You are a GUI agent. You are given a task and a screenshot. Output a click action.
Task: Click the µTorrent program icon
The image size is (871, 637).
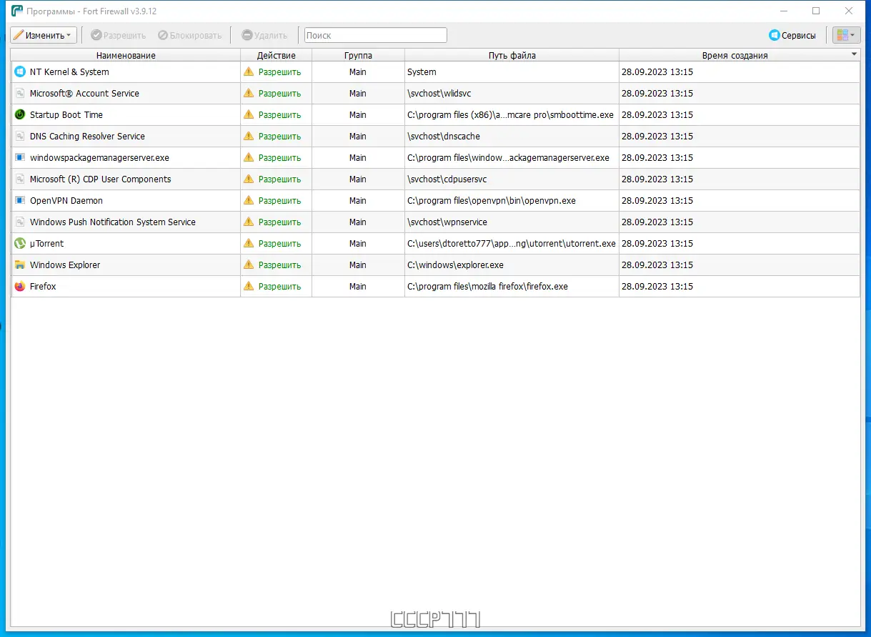click(20, 243)
